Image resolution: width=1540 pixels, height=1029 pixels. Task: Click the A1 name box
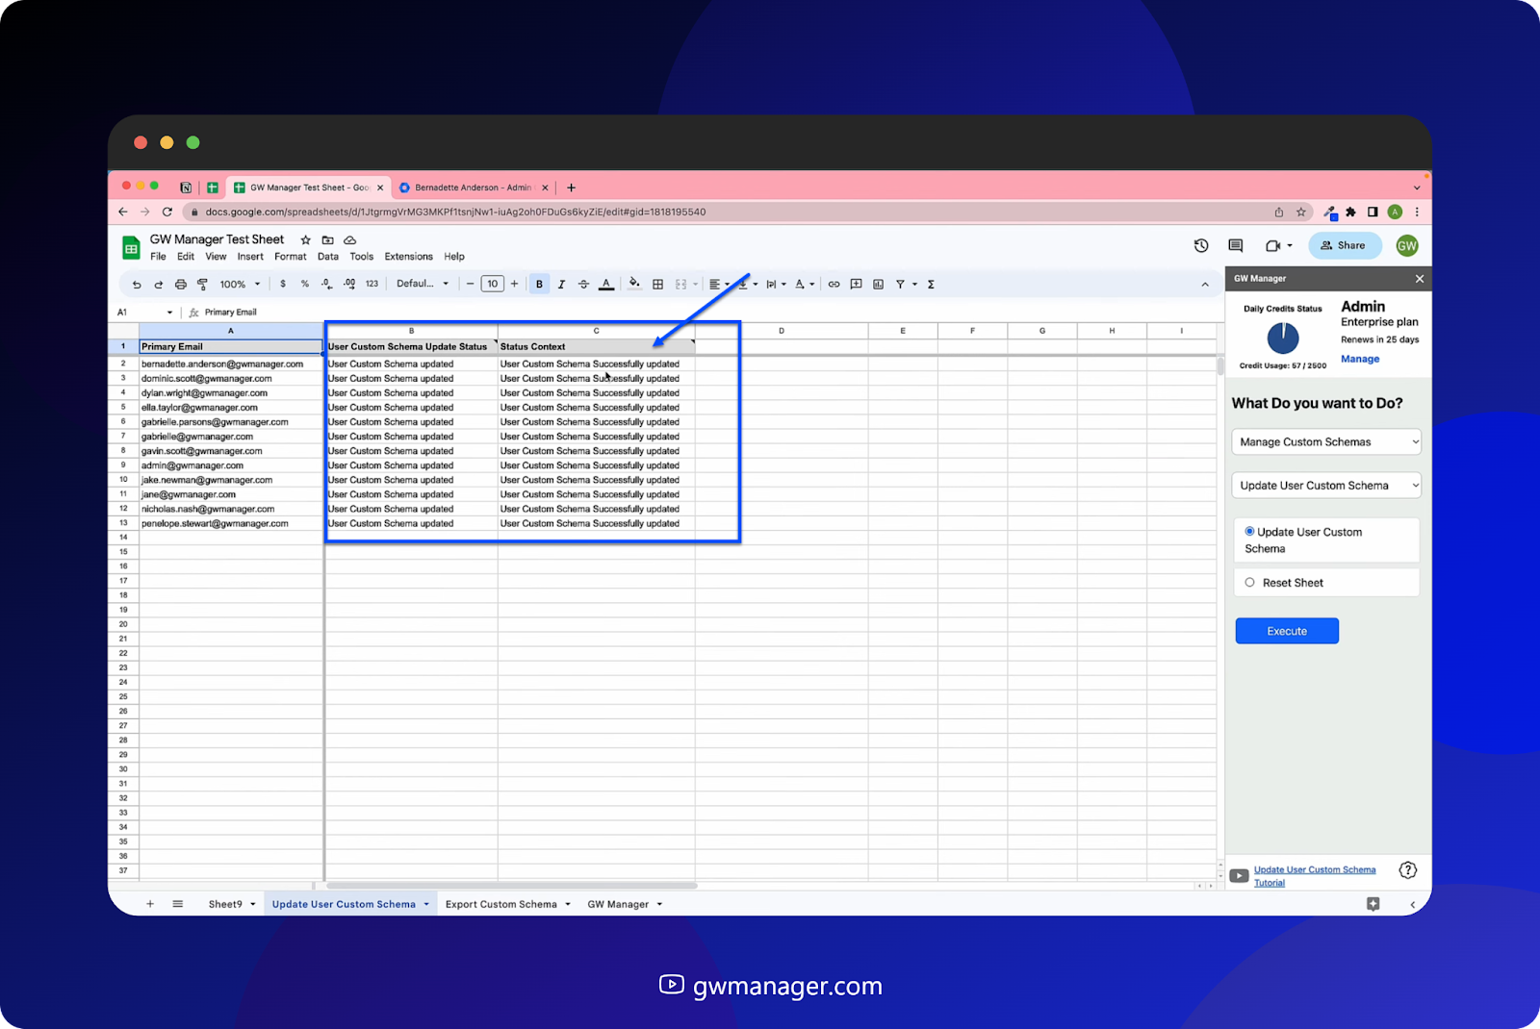(x=144, y=313)
